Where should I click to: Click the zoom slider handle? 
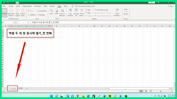click(x=161, y=91)
